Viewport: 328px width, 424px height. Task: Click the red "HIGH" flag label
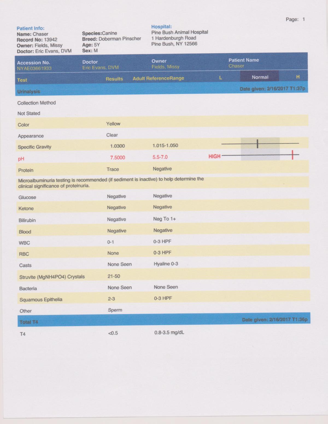tap(214, 156)
